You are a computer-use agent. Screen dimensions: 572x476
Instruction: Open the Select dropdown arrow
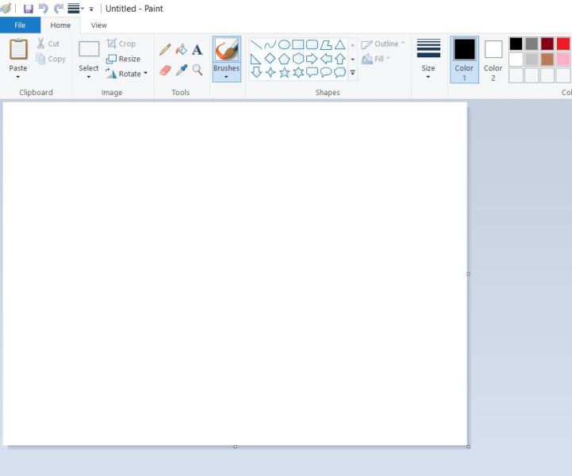89,77
